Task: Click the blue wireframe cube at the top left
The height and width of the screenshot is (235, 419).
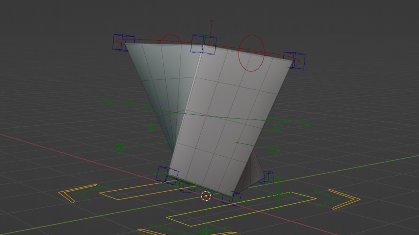Action: [x=122, y=42]
